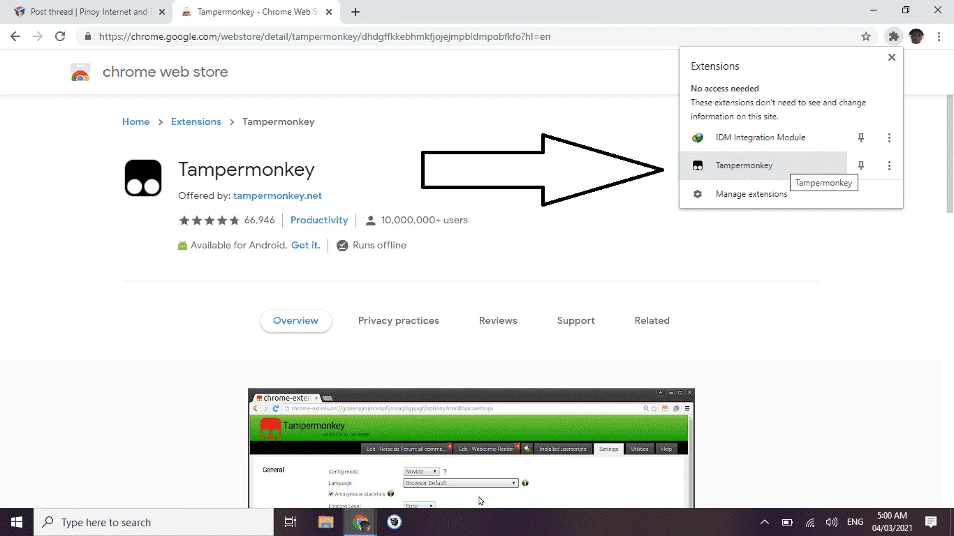Open Manage extensions
This screenshot has width=954, height=536.
[x=791, y=194]
